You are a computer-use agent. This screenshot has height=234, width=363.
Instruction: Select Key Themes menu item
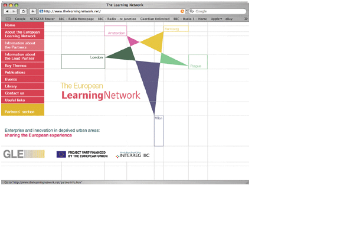pos(22,66)
